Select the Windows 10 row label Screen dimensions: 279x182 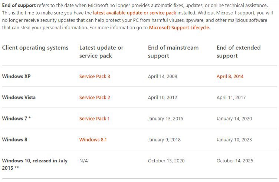35,164
